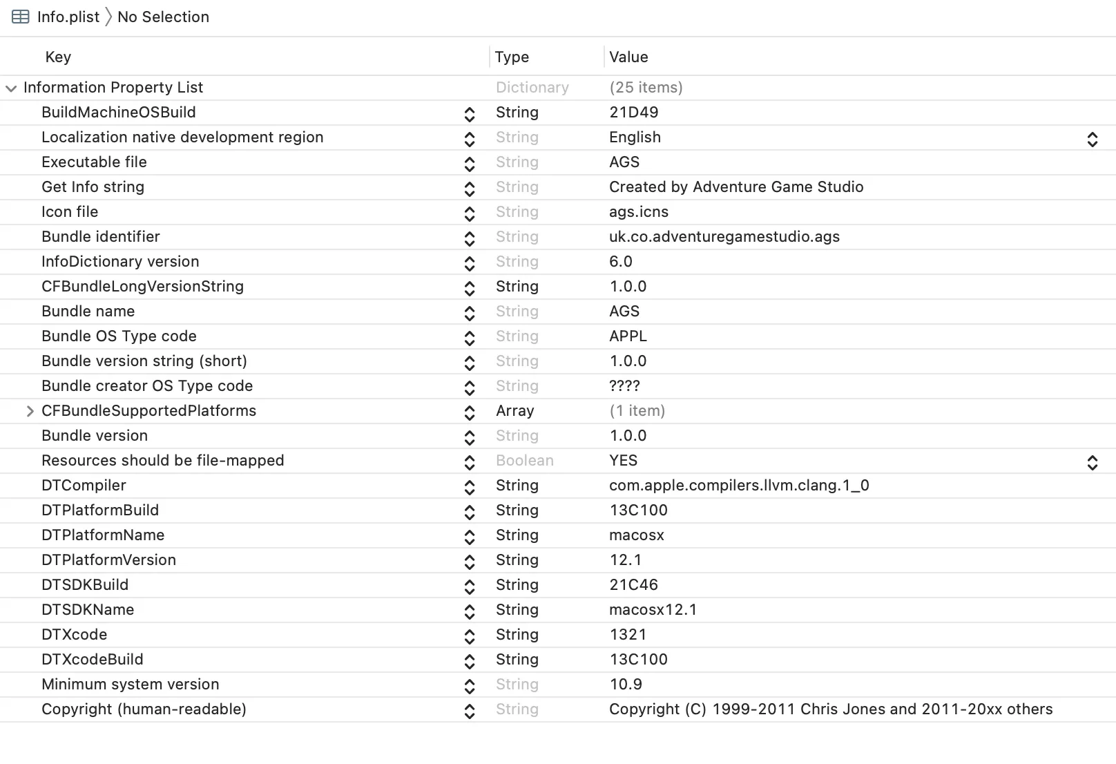Click key stepper for DTCompiler row
This screenshot has width=1116, height=764.
[x=470, y=487]
